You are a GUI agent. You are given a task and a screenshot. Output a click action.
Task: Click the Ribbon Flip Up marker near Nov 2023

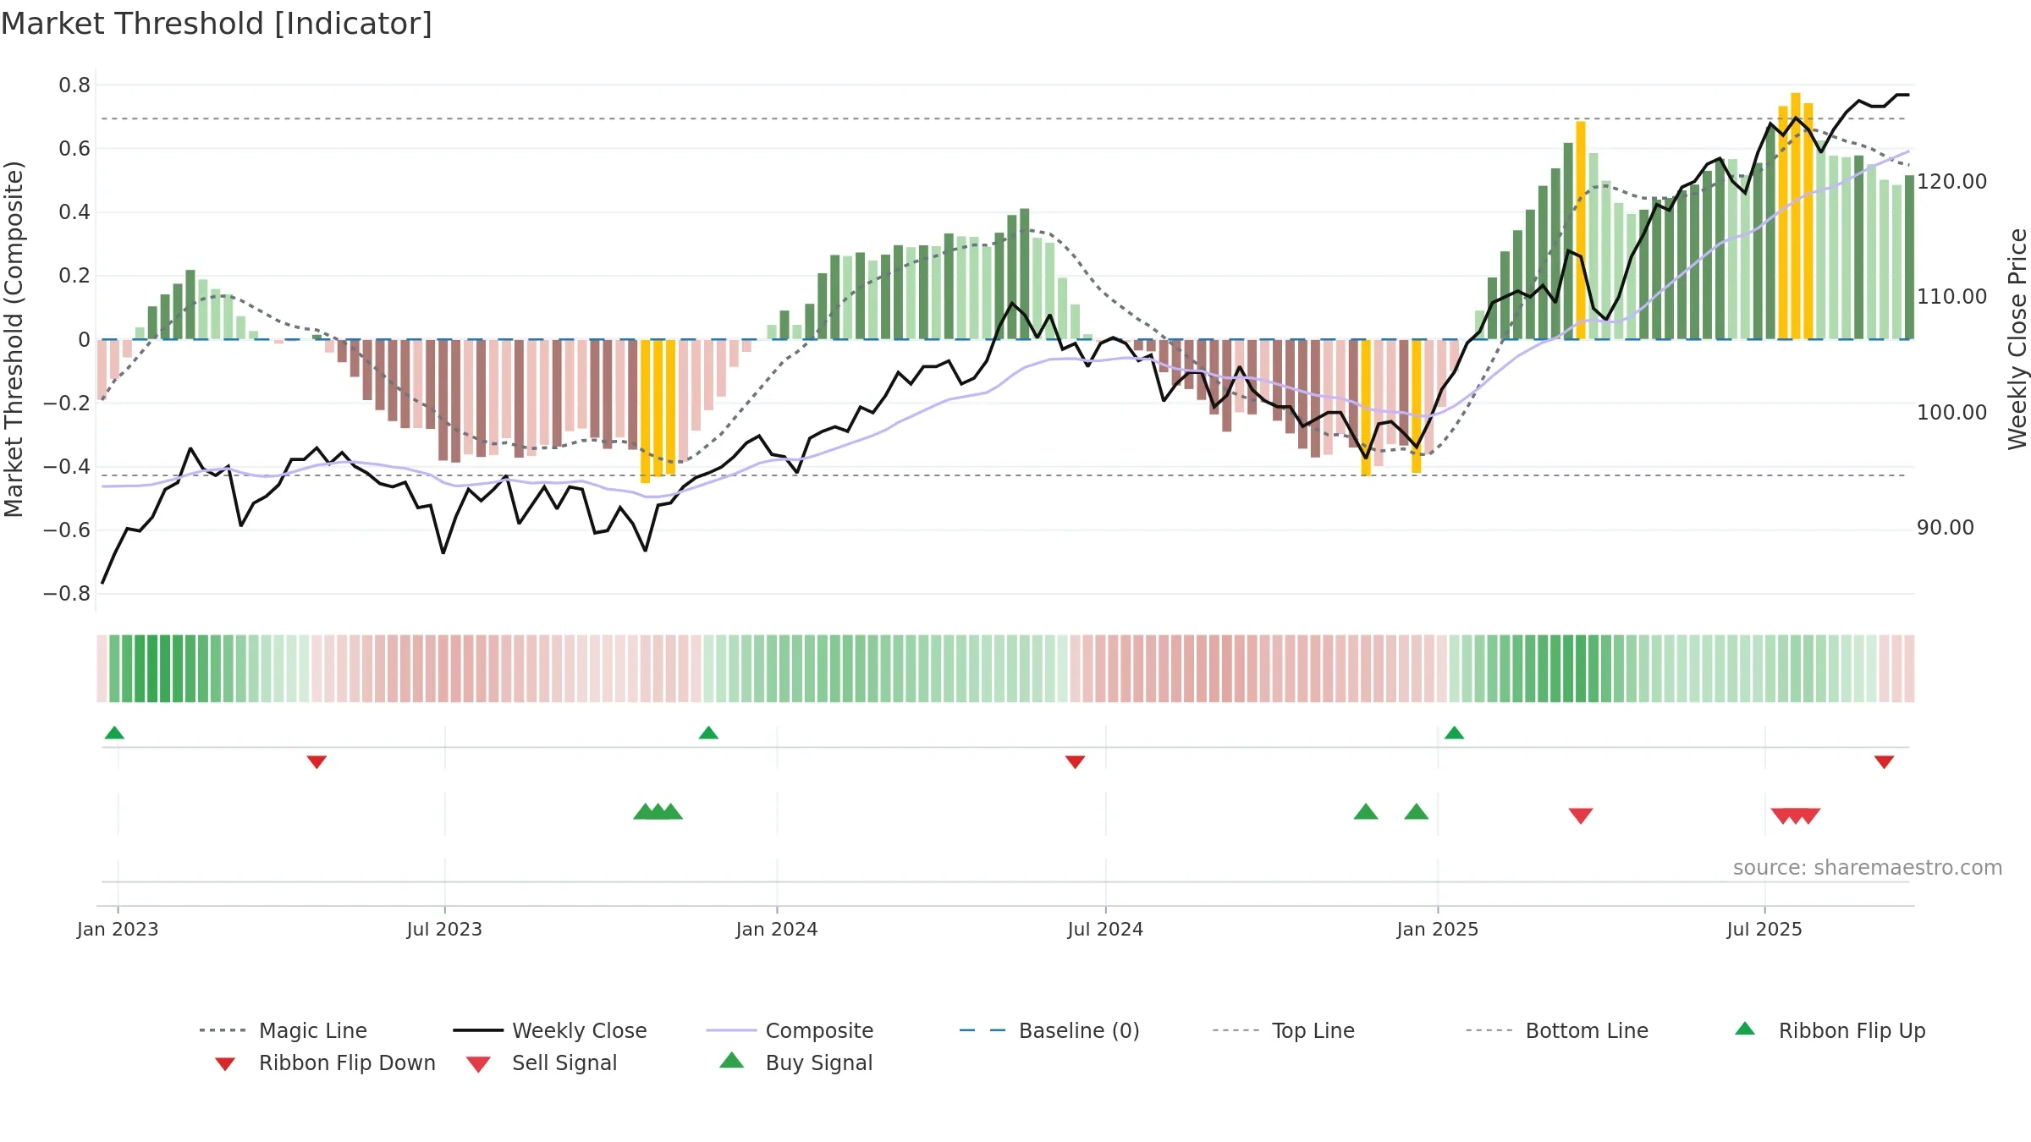coord(708,733)
